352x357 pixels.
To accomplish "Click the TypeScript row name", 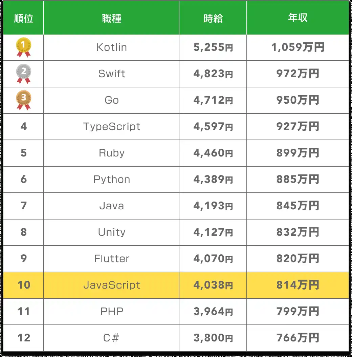I will pyautogui.click(x=111, y=127).
